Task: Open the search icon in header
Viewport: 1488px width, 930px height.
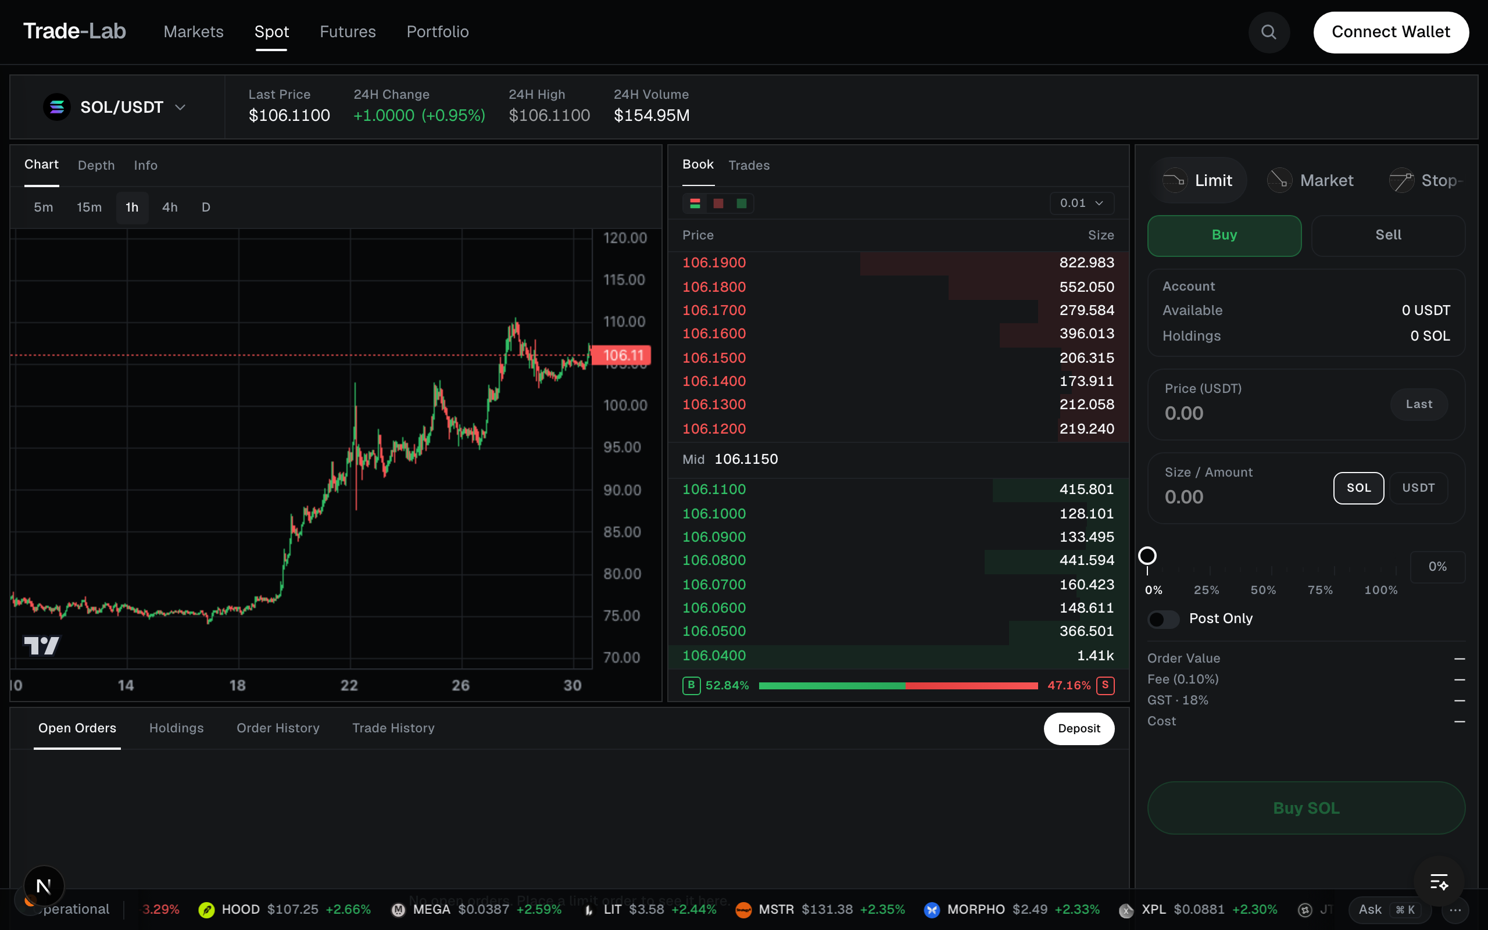Action: pyautogui.click(x=1268, y=32)
